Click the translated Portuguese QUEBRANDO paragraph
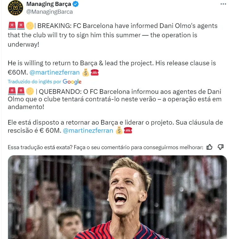Viewport: 229px width, 239px height. coord(115,99)
